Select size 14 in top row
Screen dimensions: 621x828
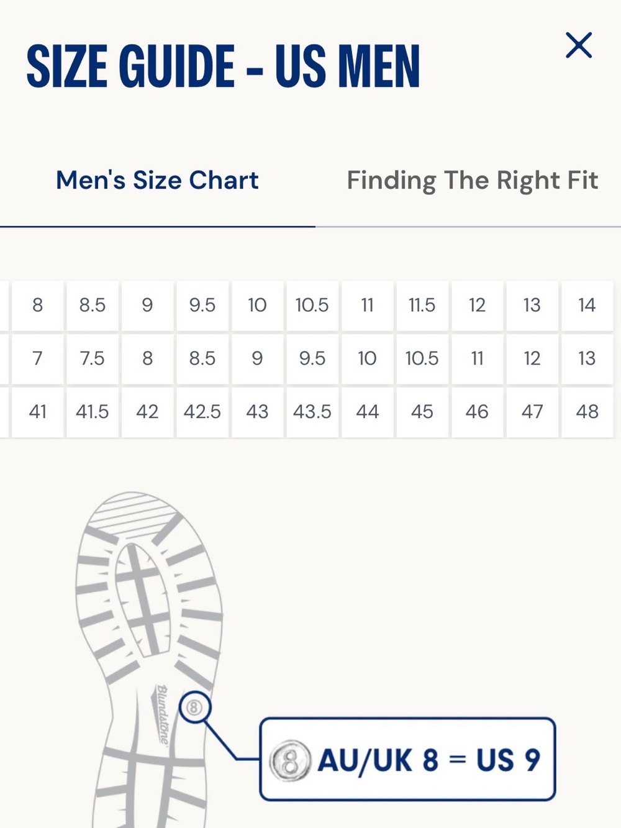point(587,305)
